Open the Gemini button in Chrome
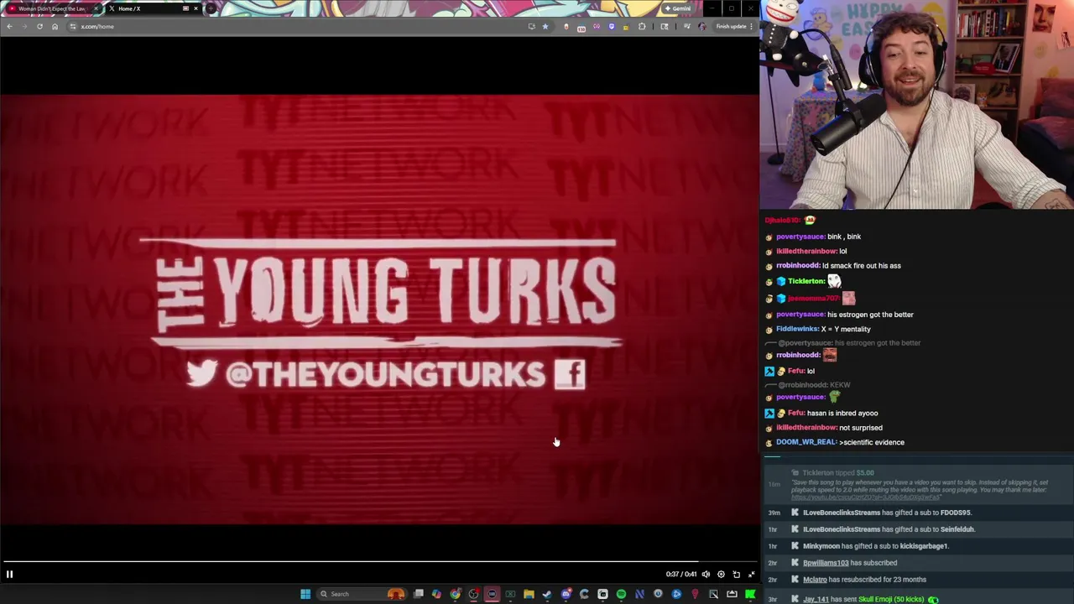The width and height of the screenshot is (1074, 604). [678, 8]
